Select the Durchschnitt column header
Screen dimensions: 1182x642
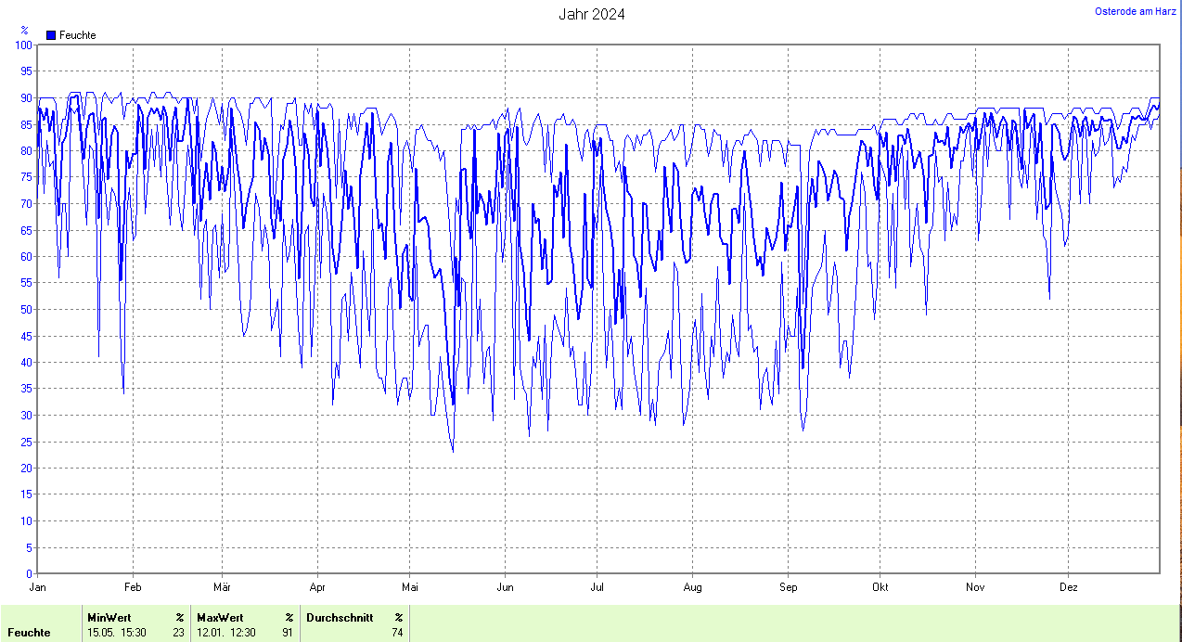[340, 617]
